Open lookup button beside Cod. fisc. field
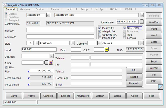The image size is (166, 108). (51, 56)
